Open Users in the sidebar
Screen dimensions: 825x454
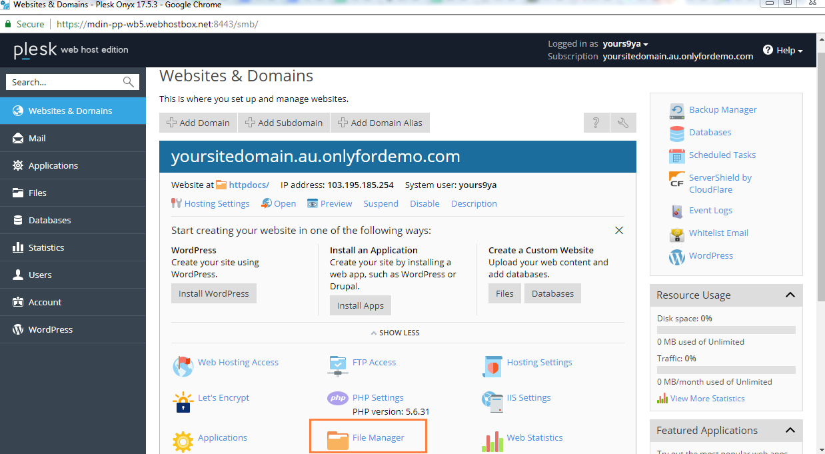(73, 275)
